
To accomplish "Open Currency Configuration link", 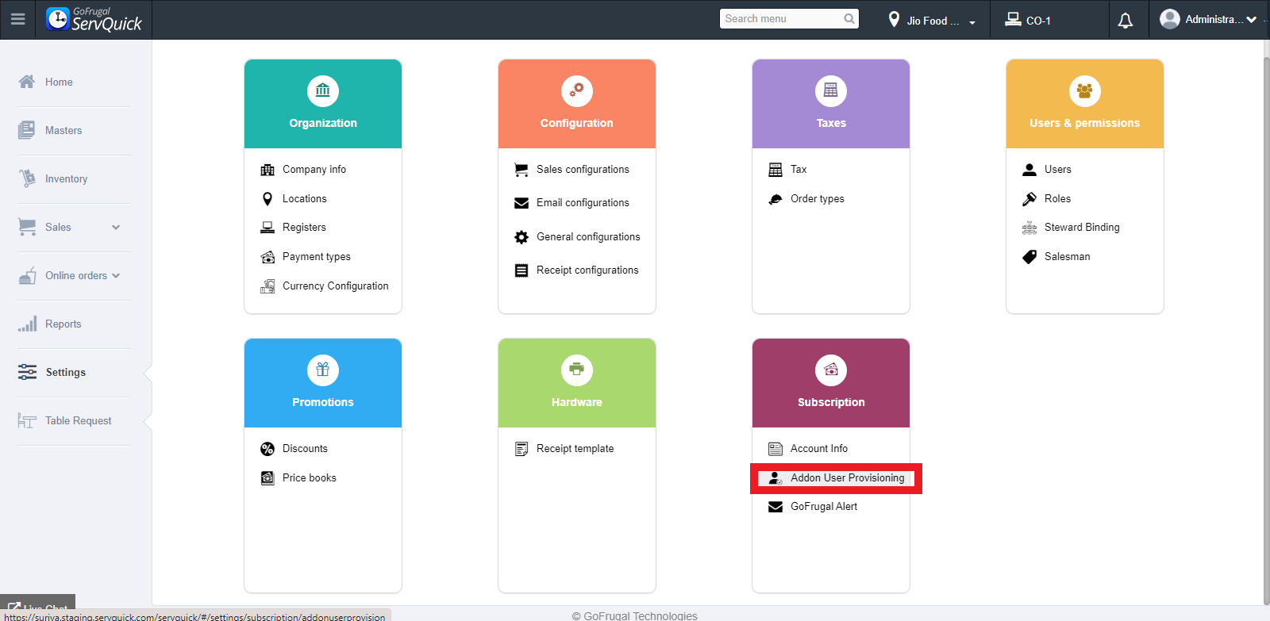I will [336, 286].
